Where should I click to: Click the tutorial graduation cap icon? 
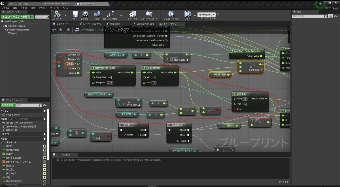point(320,4)
